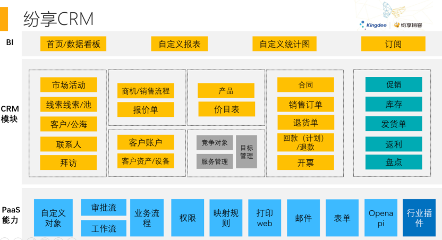Click the 联系人 module
The width and height of the screenshot is (442, 240).
coord(69,144)
